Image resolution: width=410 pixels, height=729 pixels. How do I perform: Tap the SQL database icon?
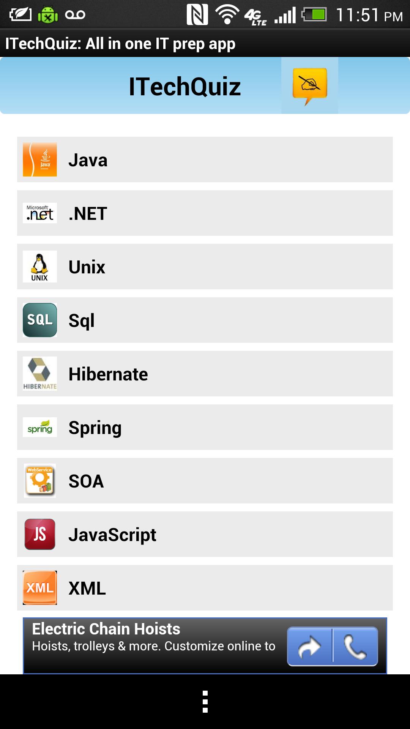coord(39,320)
